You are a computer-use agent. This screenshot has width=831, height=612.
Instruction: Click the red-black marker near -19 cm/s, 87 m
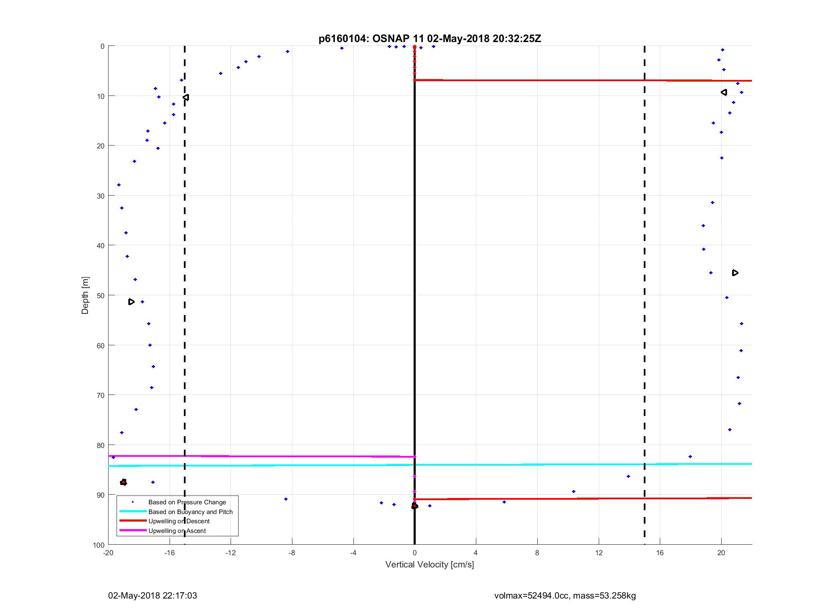tap(123, 482)
